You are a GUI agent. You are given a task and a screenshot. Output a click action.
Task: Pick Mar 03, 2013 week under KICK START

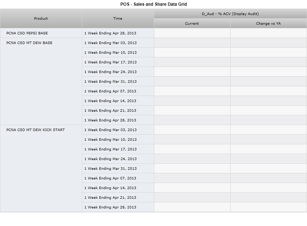coord(118,130)
